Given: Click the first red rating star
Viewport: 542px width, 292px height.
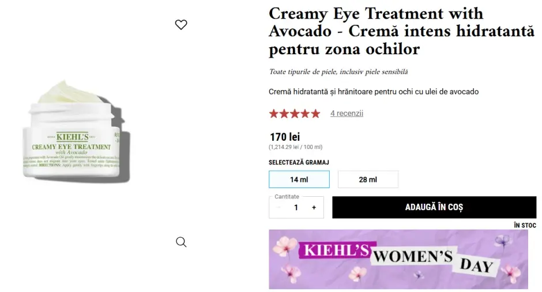Looking at the screenshot, I should pos(274,114).
